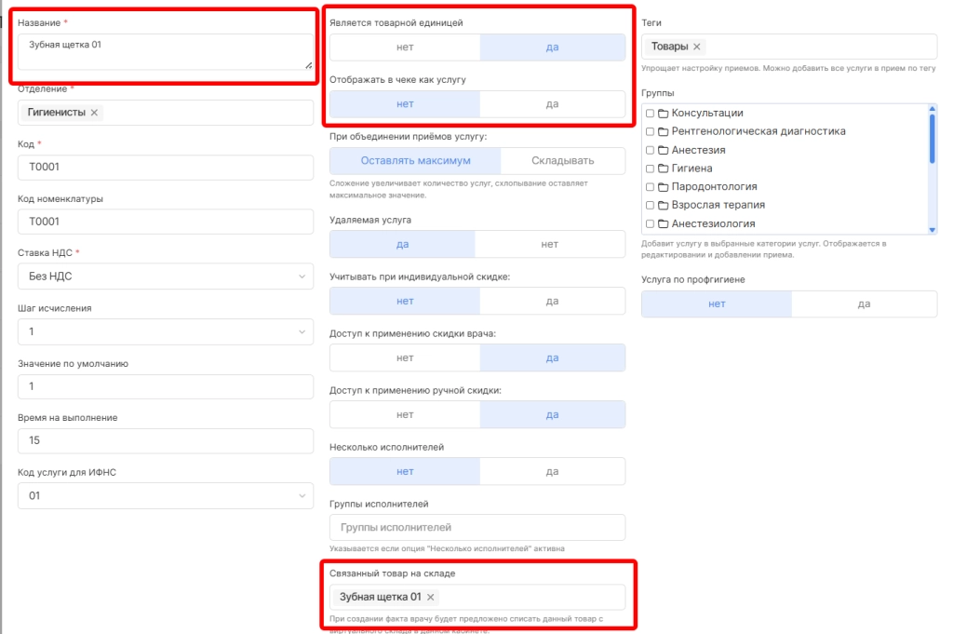Set Отображать в чеке как услугу to да
The width and height of the screenshot is (953, 634).
click(x=552, y=104)
